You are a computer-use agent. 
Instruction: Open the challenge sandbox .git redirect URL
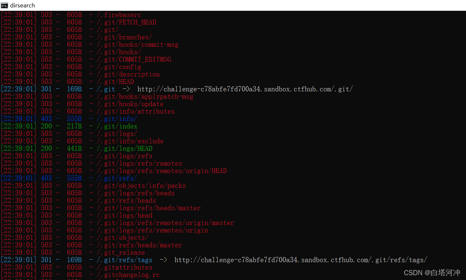coord(245,89)
